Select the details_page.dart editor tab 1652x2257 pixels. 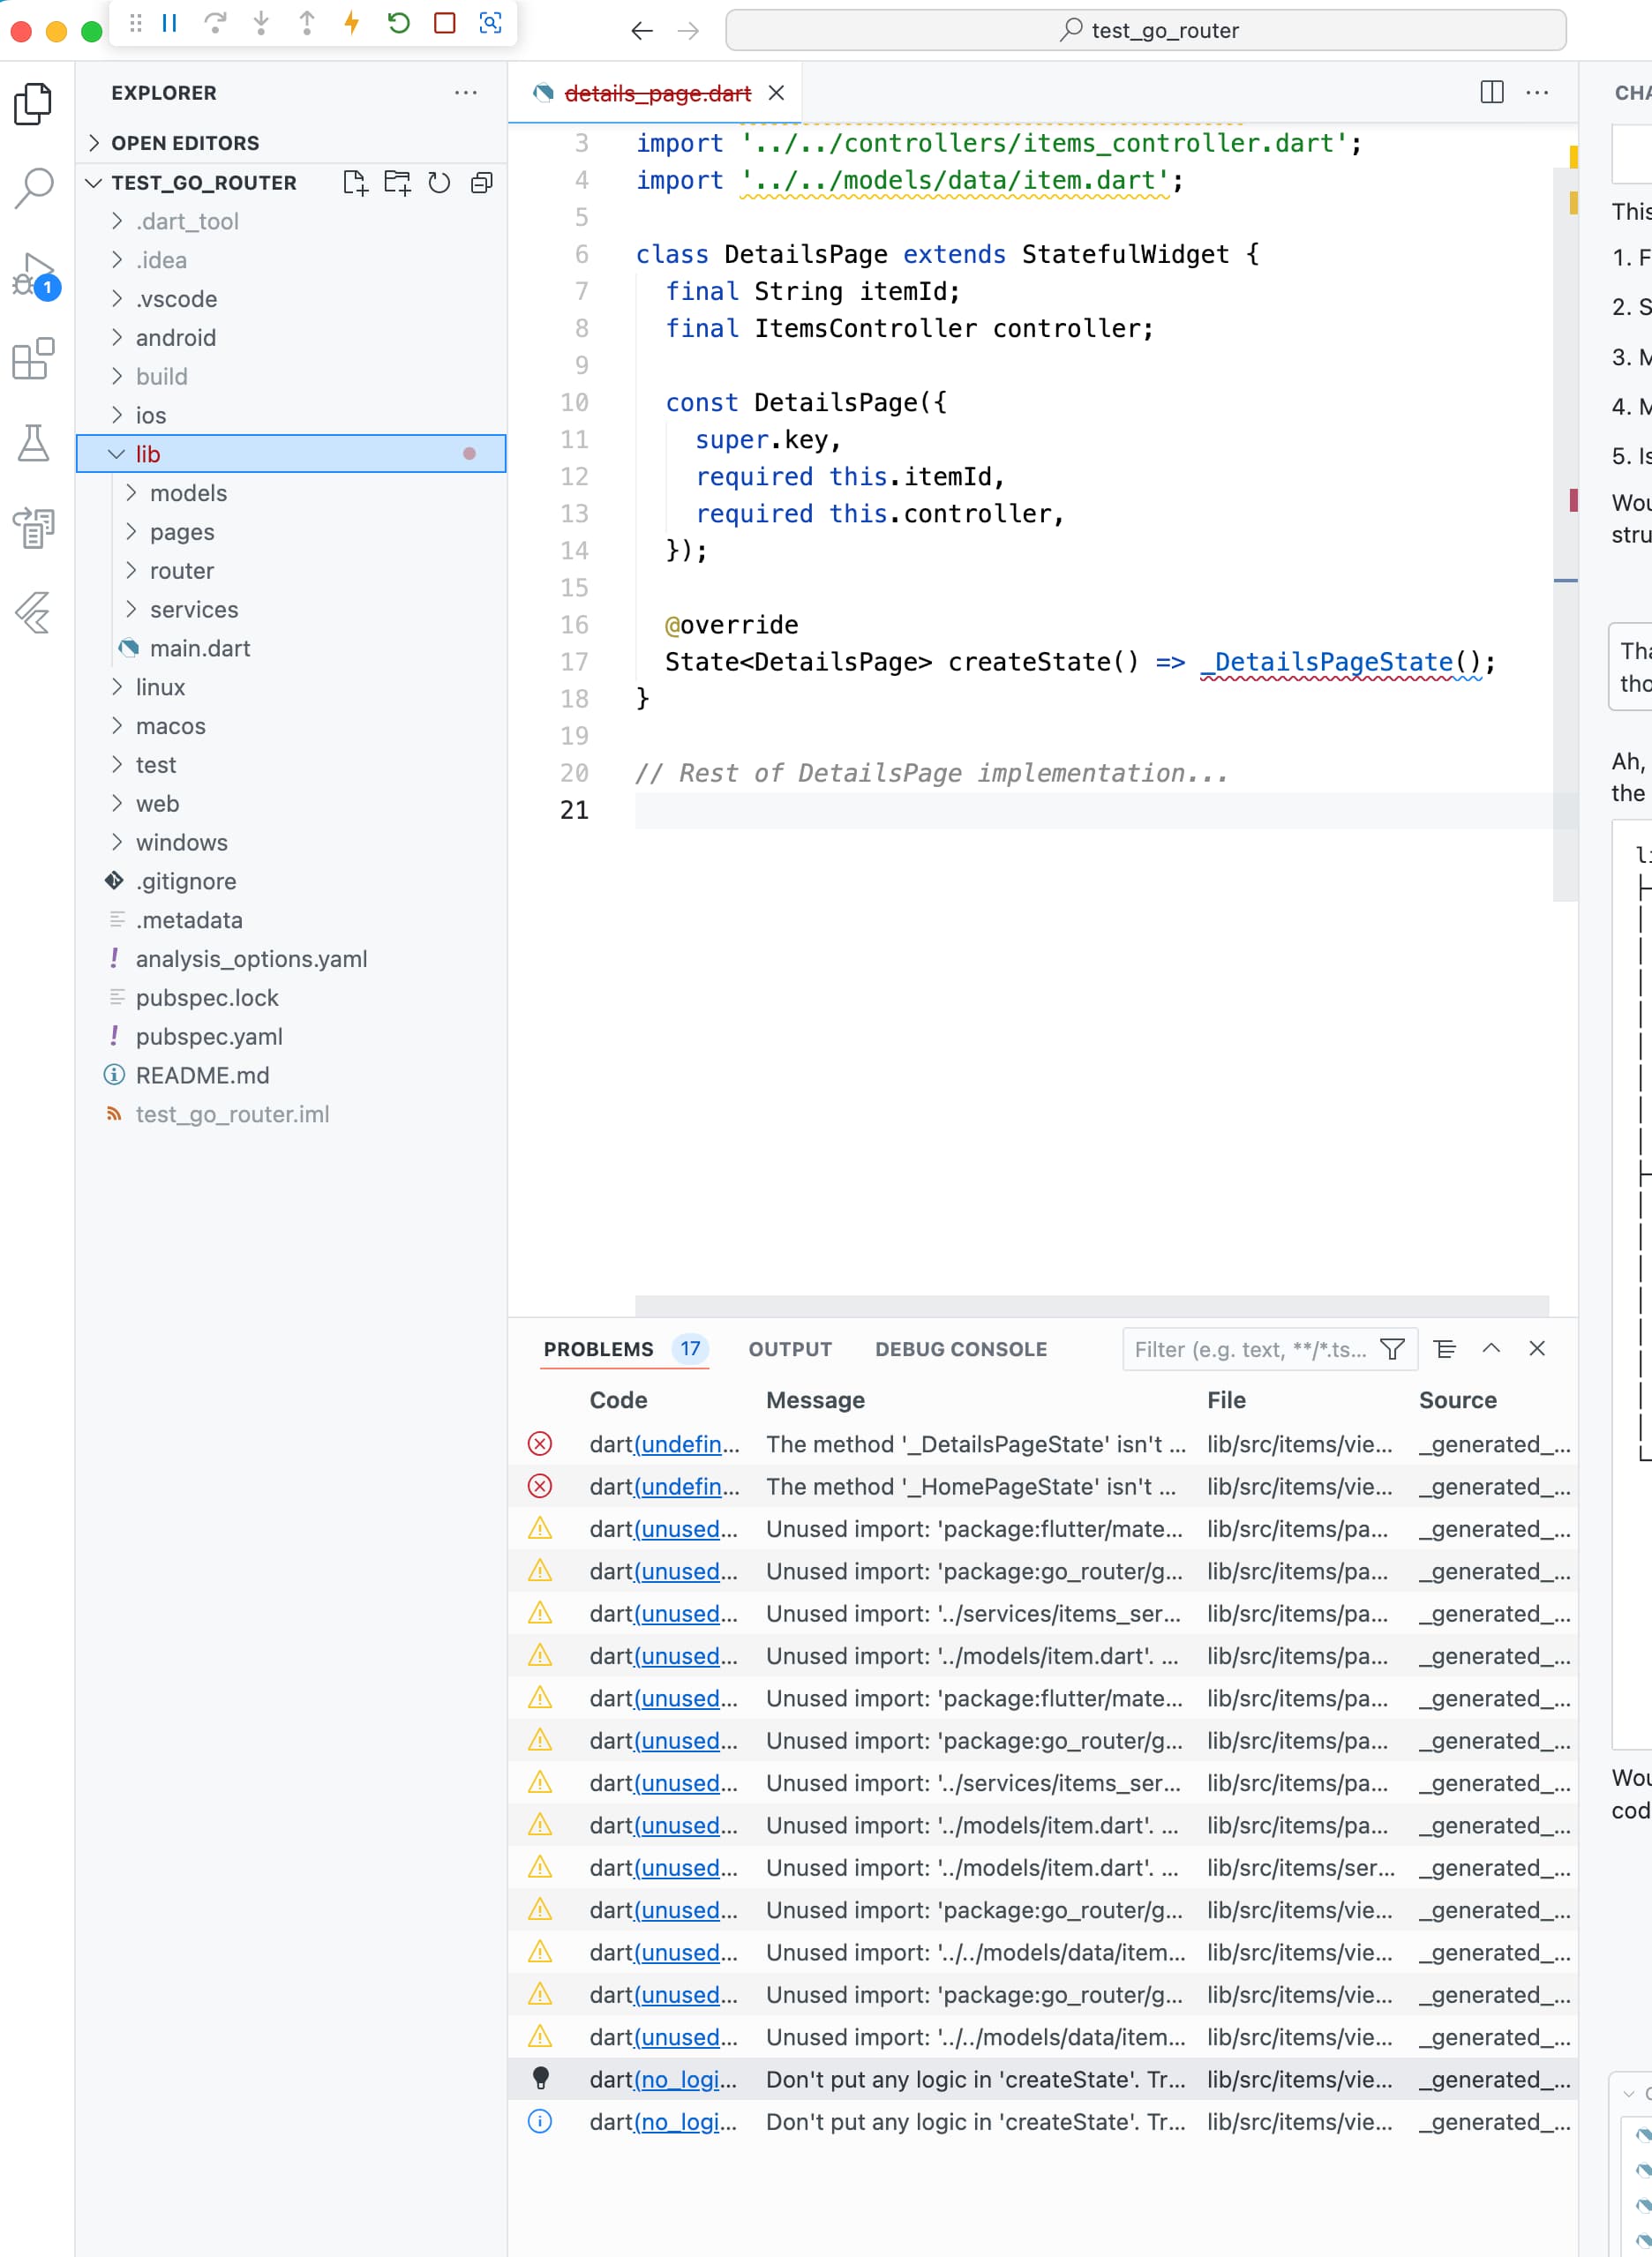pyautogui.click(x=657, y=93)
